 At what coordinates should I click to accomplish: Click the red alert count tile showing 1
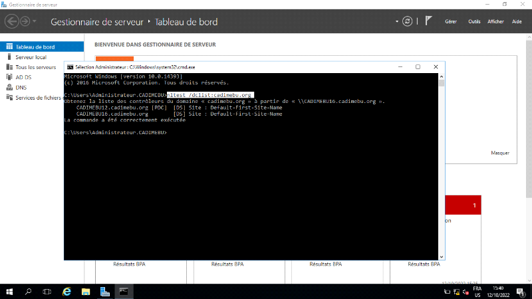463,205
